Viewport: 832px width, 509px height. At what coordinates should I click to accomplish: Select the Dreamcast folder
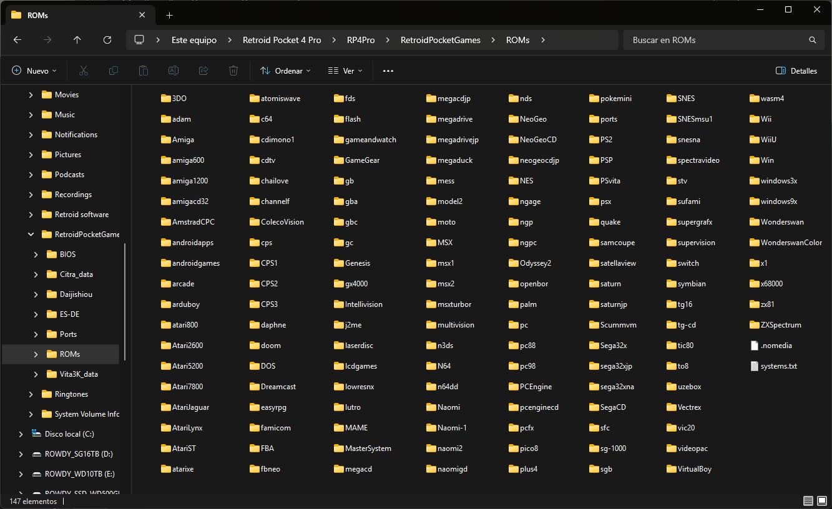click(273, 387)
